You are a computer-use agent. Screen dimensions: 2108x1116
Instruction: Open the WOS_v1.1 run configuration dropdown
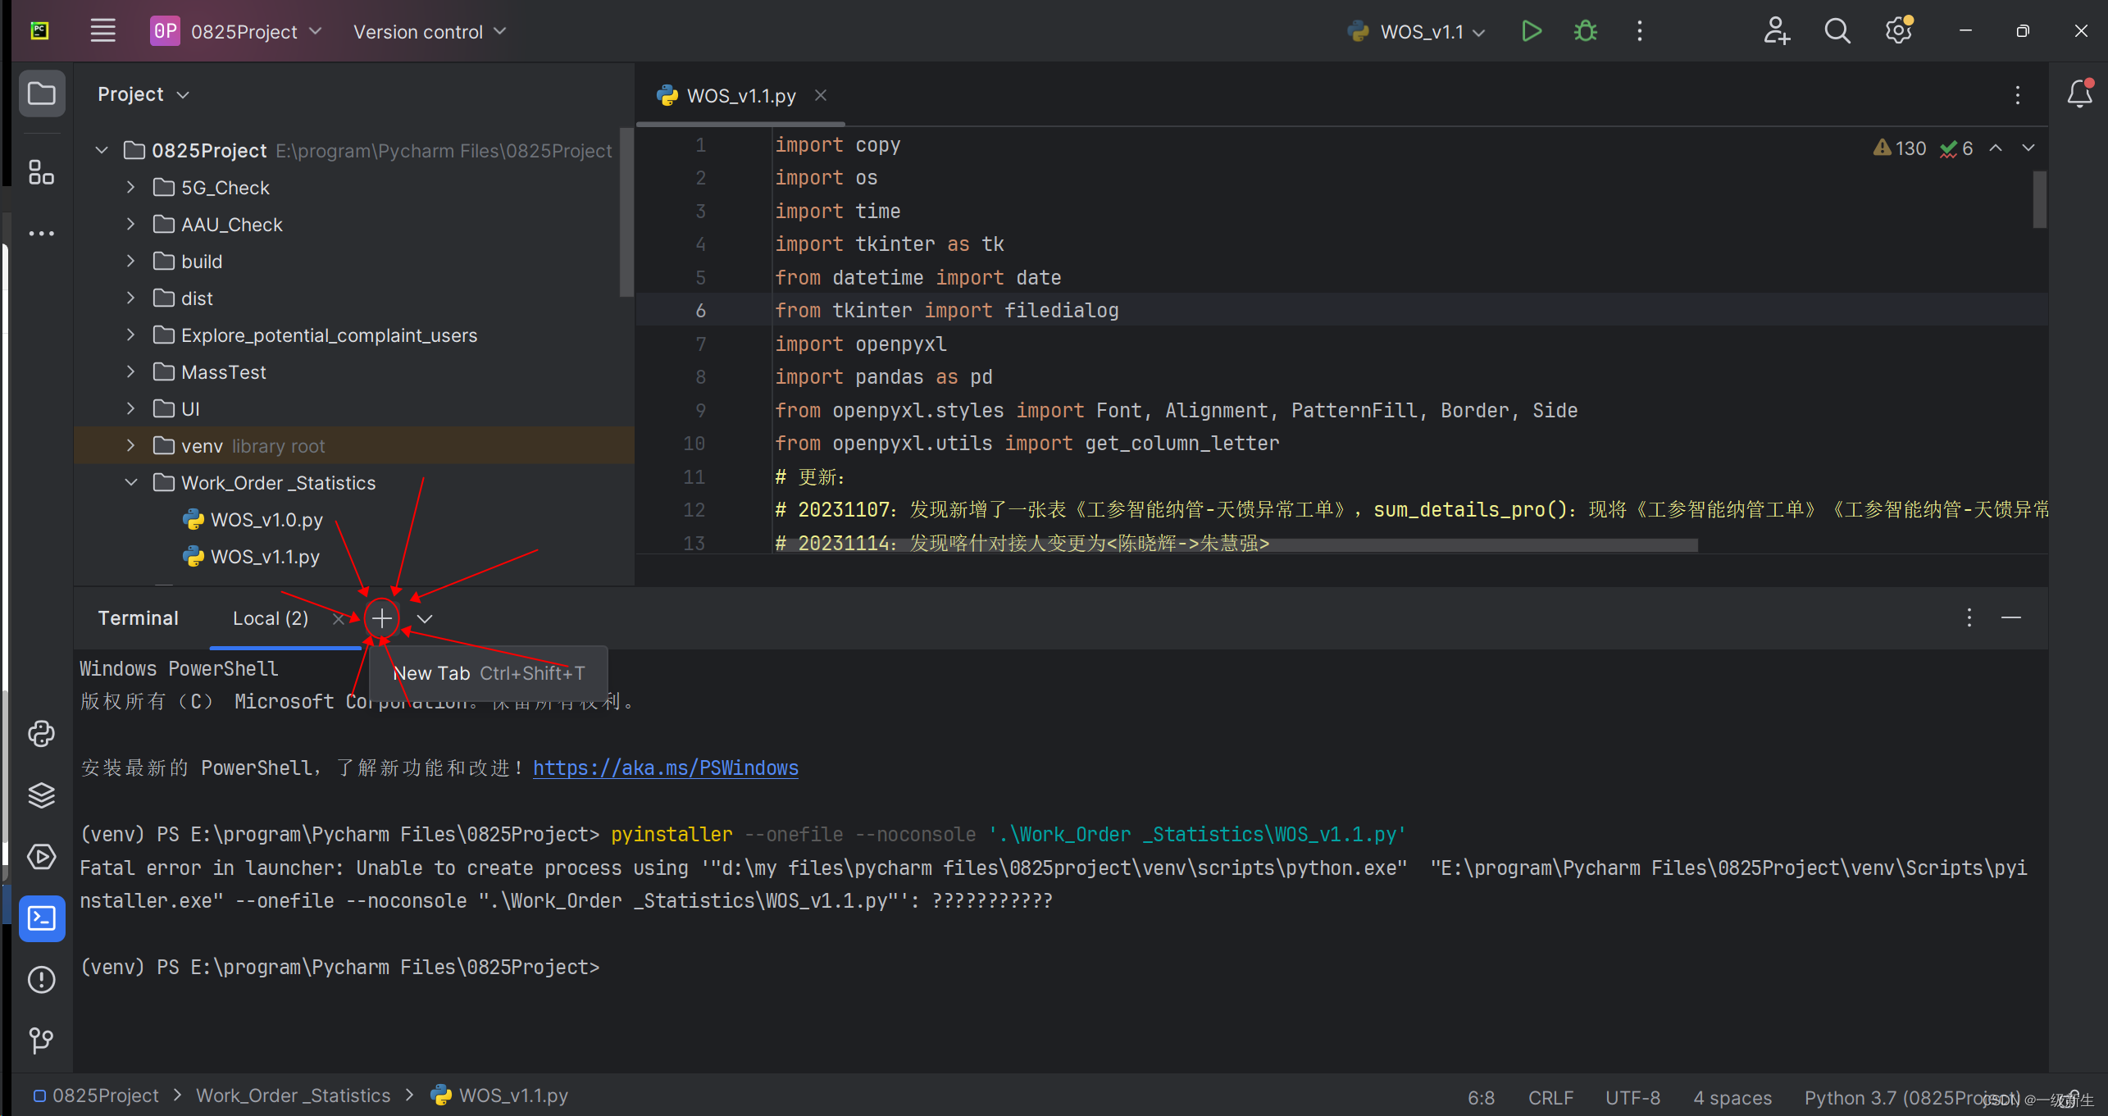click(1415, 31)
